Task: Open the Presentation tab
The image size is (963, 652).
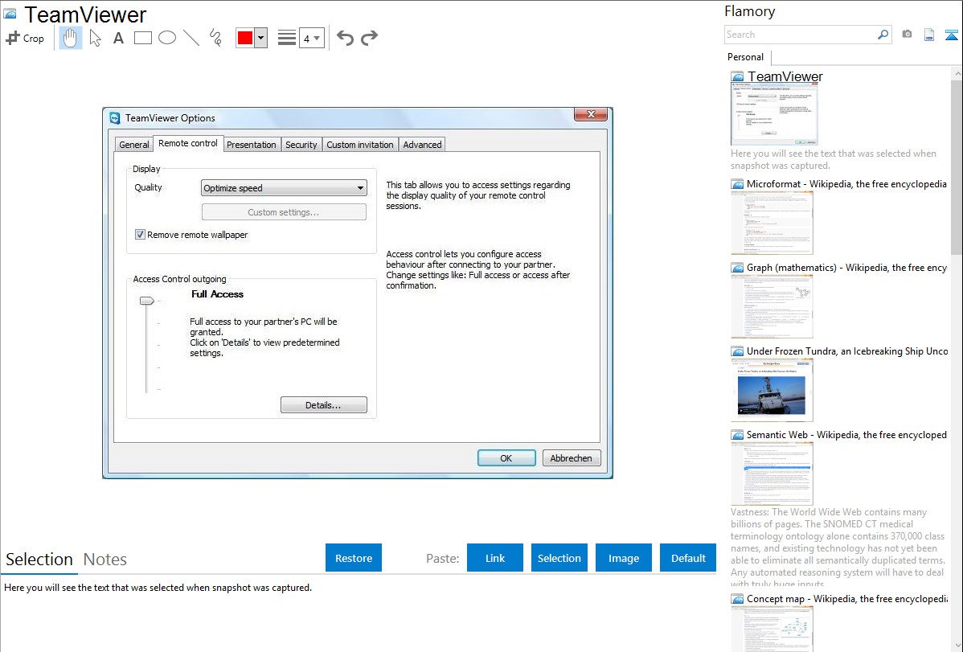Action: [x=251, y=145]
